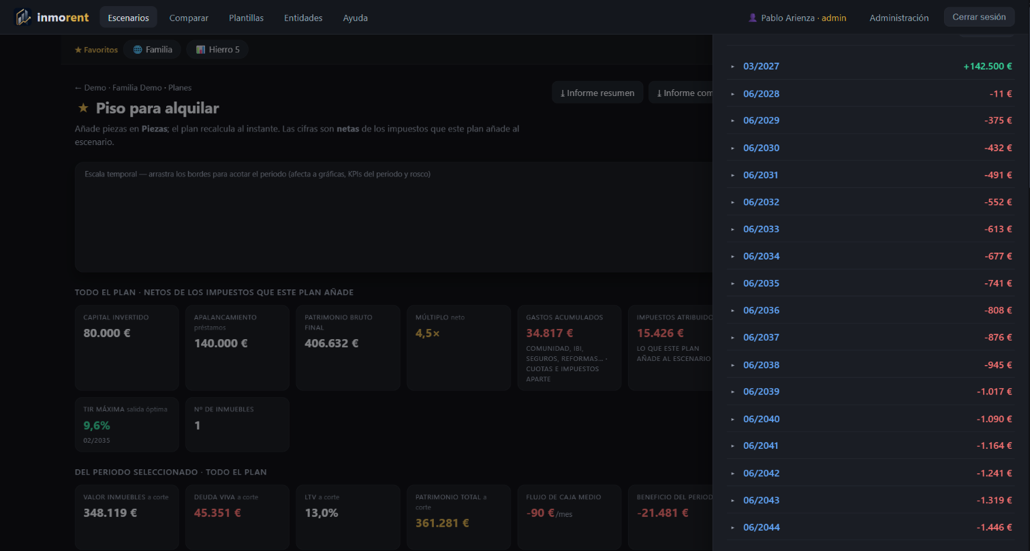Image resolution: width=1030 pixels, height=551 pixels.
Task: Expand the 03/2027 row
Action: click(870, 66)
